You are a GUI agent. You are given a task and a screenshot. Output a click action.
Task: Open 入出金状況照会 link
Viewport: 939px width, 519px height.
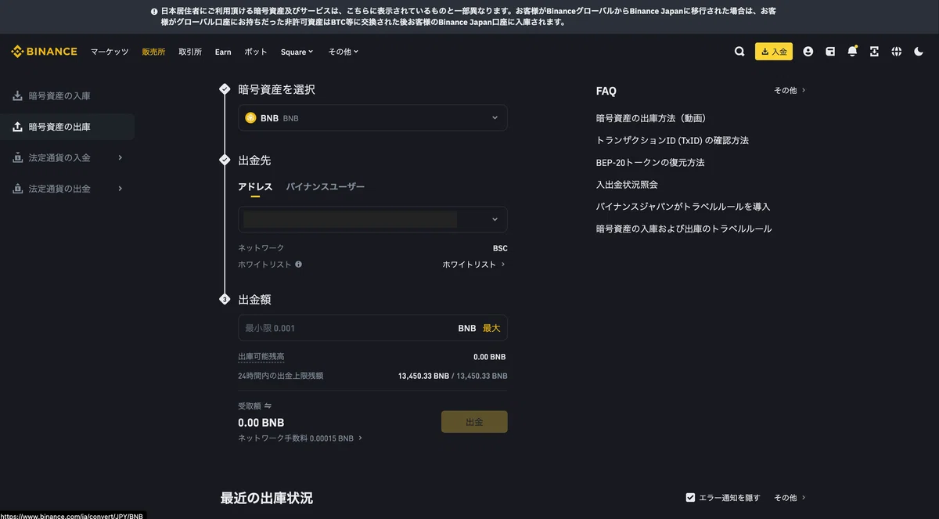coord(627,185)
